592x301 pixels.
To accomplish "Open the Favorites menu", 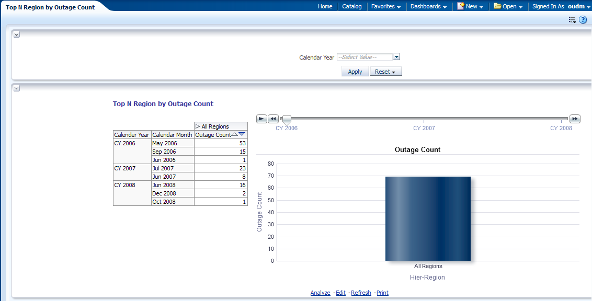I will pos(386,6).
